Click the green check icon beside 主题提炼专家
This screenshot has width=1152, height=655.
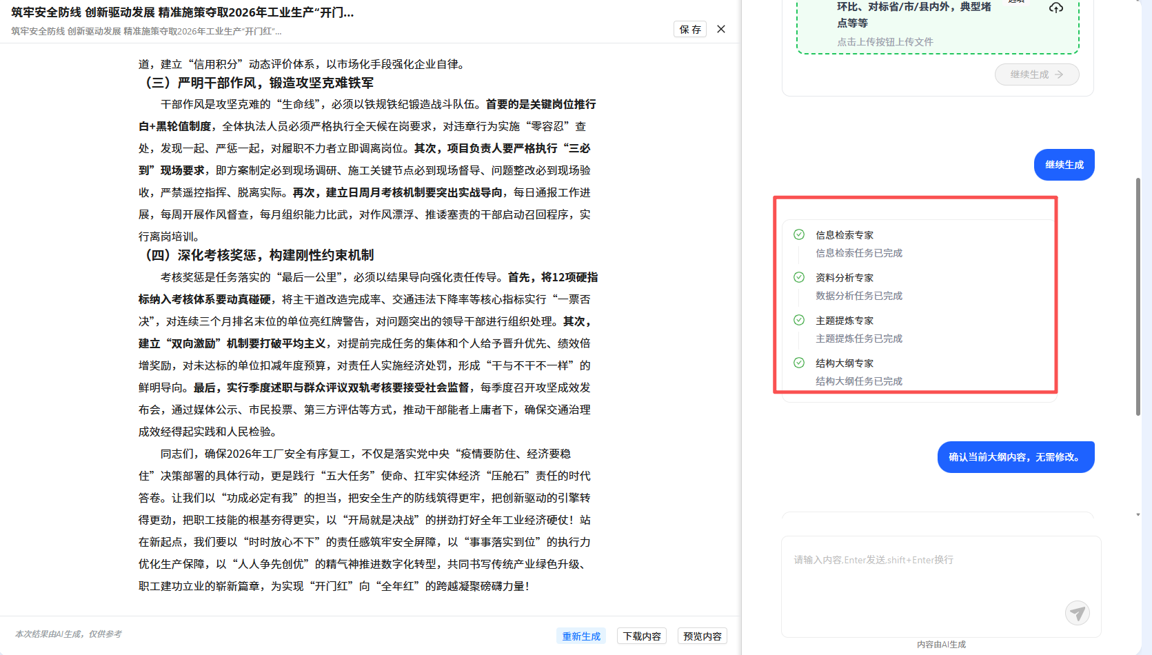point(799,320)
